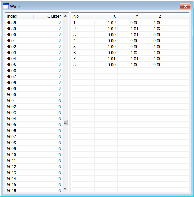Select row with index 5008
194x197 pixels.
(34, 142)
